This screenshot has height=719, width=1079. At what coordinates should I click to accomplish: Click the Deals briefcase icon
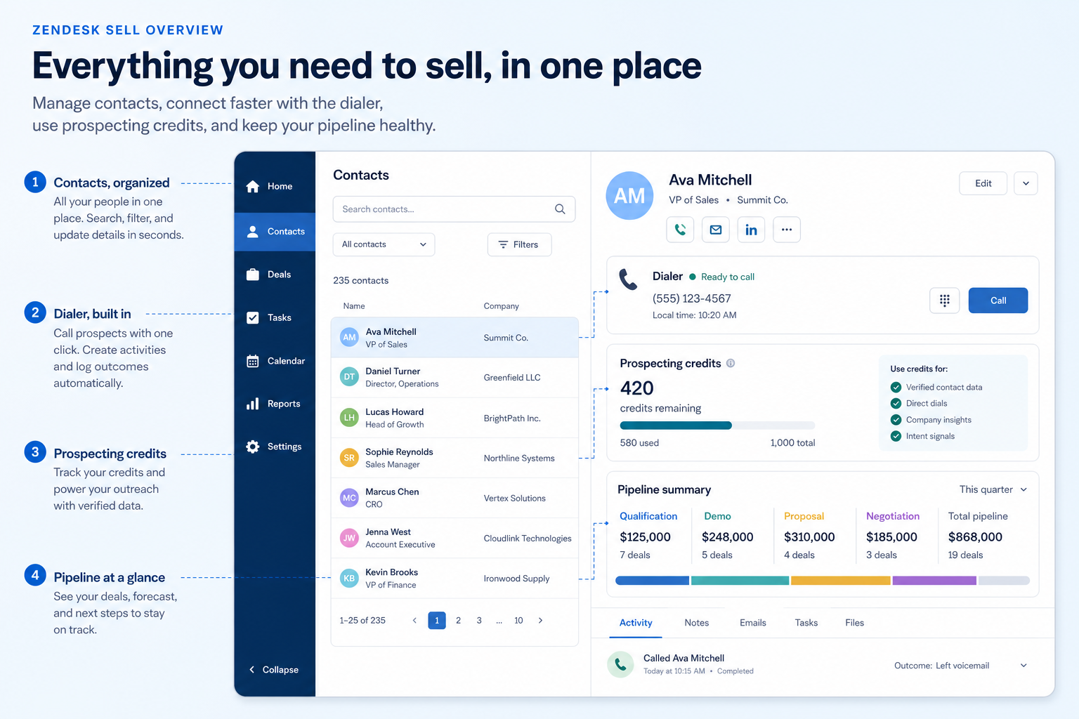(x=253, y=275)
